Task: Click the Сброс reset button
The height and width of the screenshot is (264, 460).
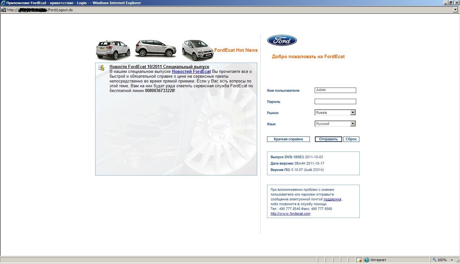Action: click(x=351, y=139)
